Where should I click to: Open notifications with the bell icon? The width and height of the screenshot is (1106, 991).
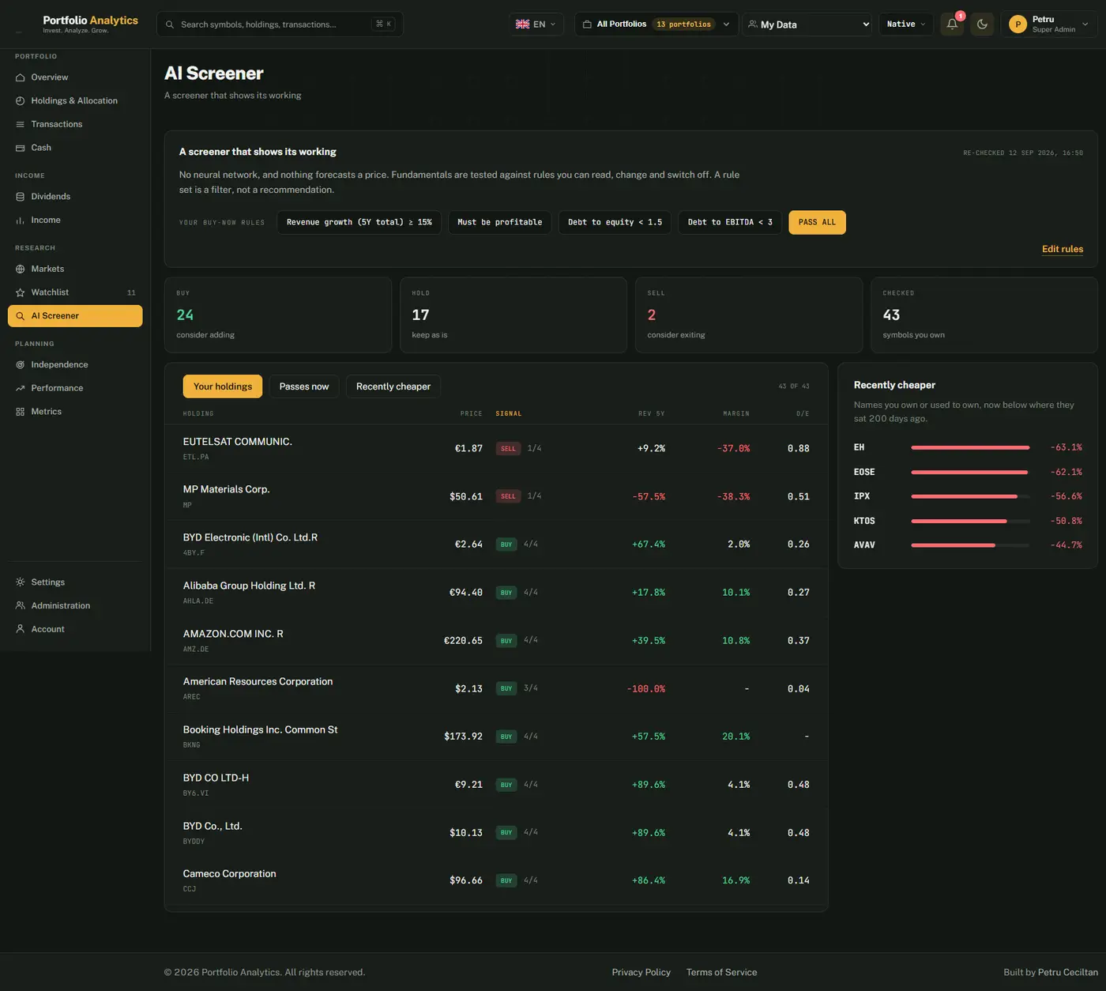click(x=952, y=24)
